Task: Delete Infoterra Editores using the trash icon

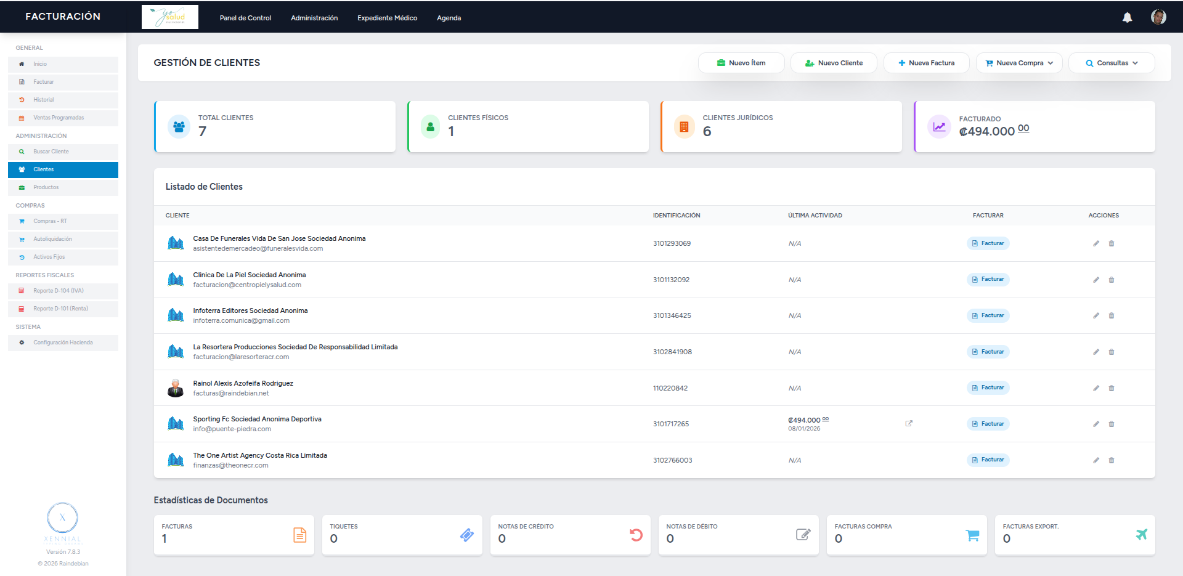Action: (1112, 315)
